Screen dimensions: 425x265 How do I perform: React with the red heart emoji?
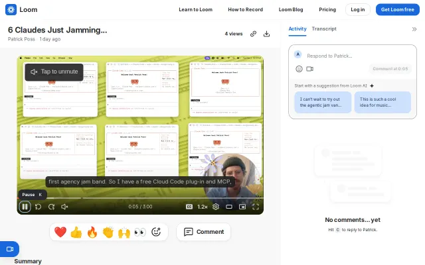pos(60,232)
